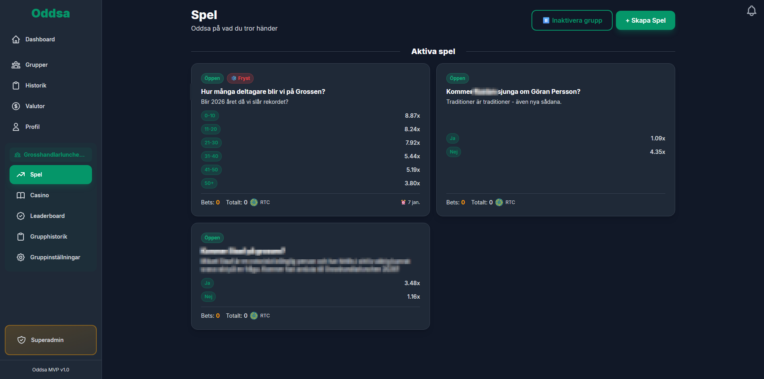Click the Profil person icon
This screenshot has width=764, height=379.
click(x=16, y=127)
